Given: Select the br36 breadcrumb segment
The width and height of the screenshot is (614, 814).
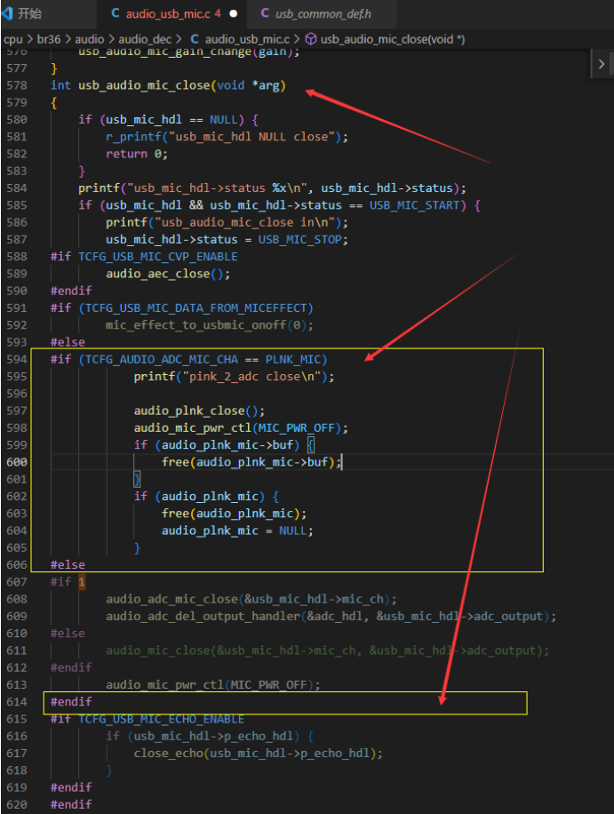Looking at the screenshot, I should pos(49,39).
